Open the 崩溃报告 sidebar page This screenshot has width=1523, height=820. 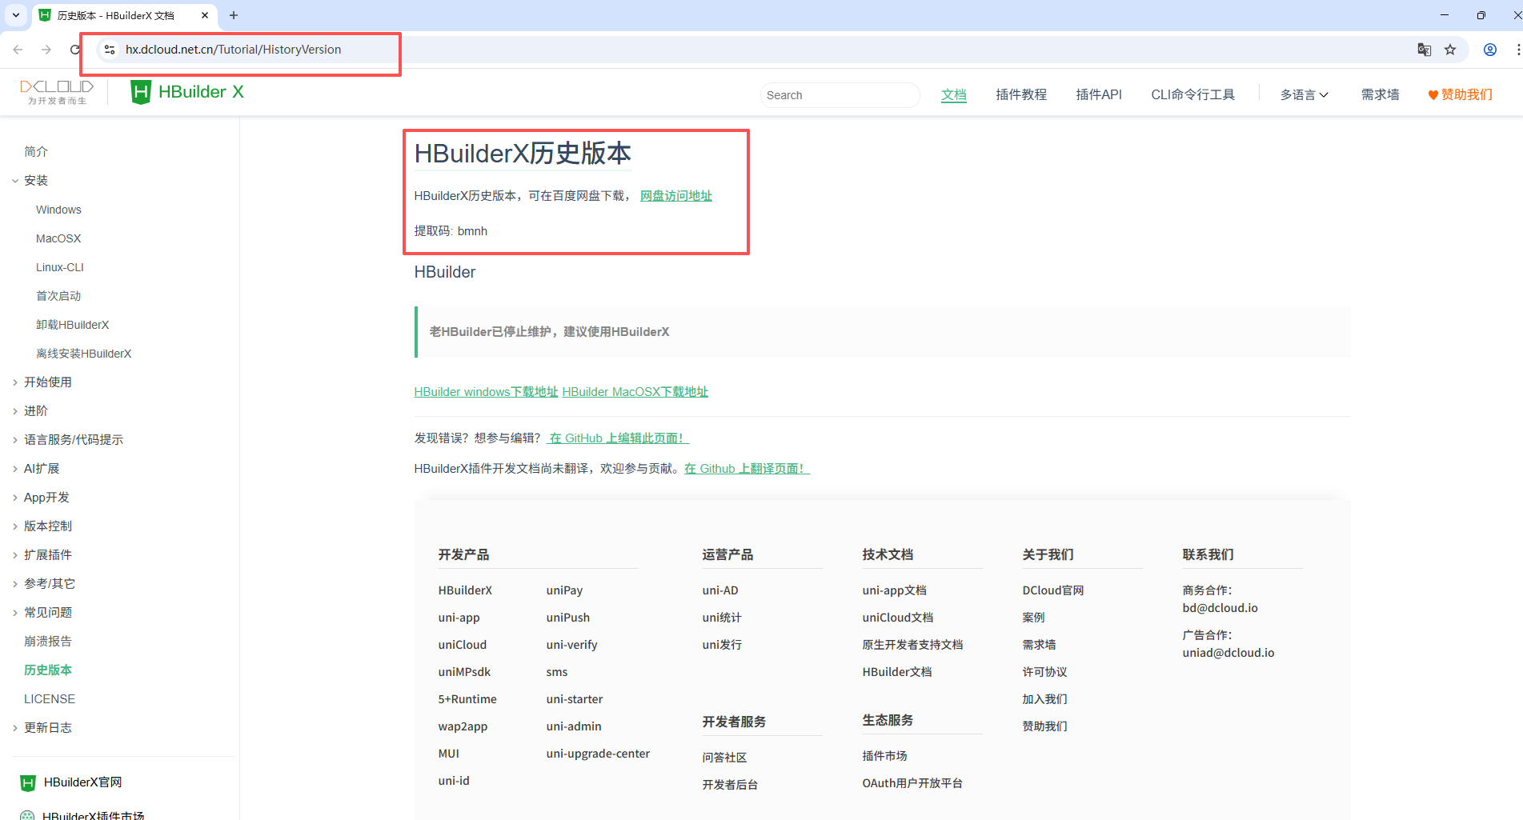pos(48,642)
